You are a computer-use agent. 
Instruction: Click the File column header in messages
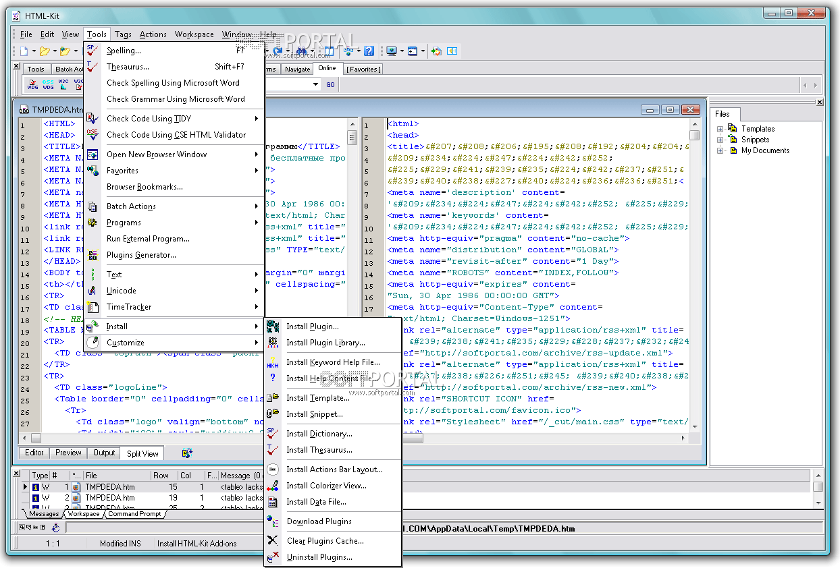point(116,476)
